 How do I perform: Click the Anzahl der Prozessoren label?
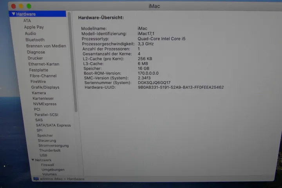(106, 49)
